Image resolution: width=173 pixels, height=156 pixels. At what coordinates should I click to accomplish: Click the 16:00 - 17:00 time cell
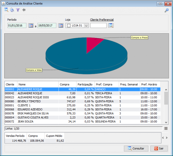tap(150, 109)
